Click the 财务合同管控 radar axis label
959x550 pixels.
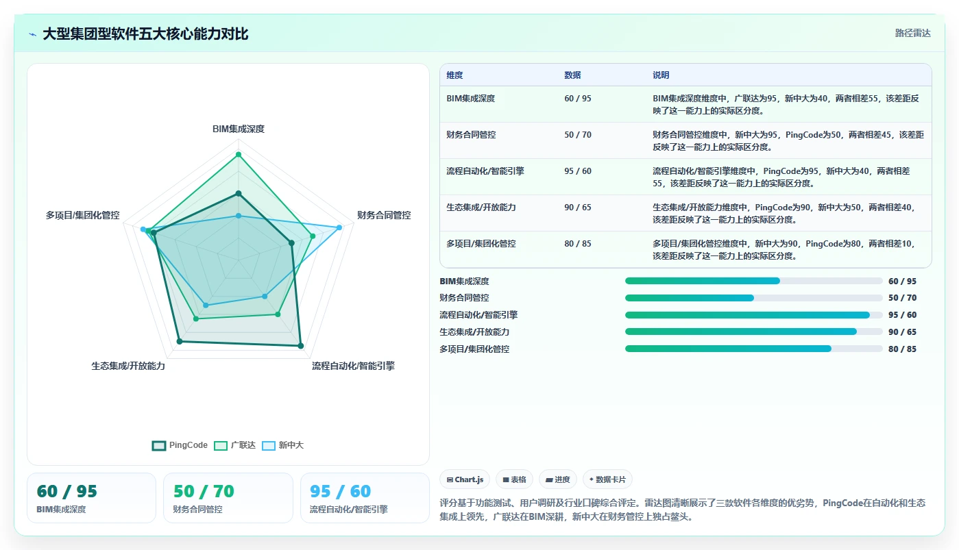384,215
